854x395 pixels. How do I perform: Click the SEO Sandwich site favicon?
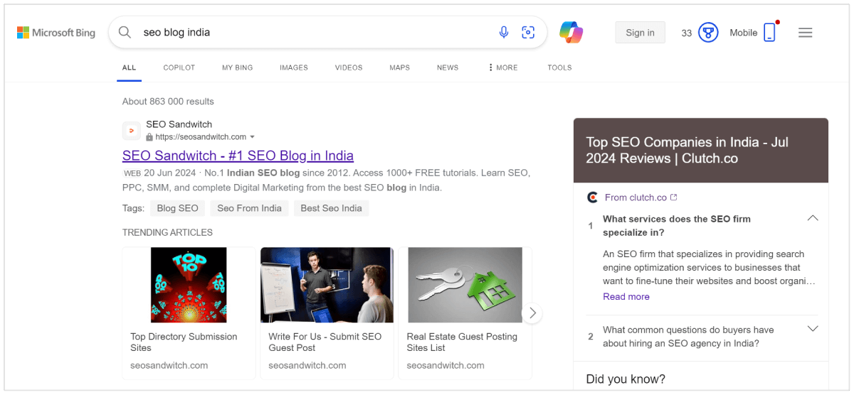point(131,131)
